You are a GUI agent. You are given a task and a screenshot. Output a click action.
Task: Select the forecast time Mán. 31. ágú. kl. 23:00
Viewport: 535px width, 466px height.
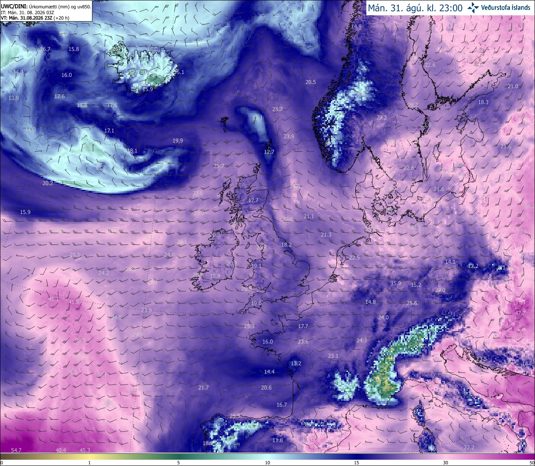(415, 8)
